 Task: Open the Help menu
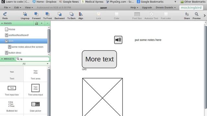coord(134,7)
